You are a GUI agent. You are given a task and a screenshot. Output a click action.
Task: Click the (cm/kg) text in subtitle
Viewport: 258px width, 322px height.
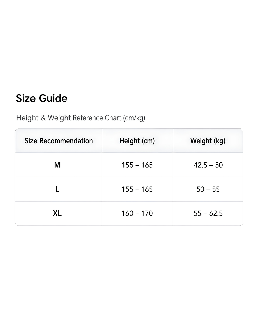[134, 118]
